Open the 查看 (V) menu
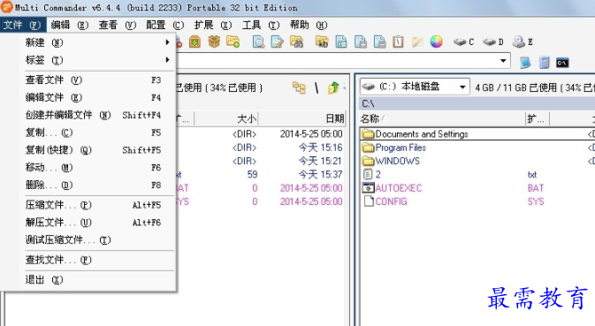The image size is (595, 326). click(118, 25)
